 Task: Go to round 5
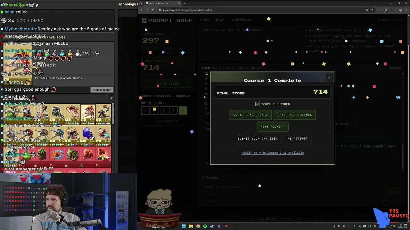point(183,111)
